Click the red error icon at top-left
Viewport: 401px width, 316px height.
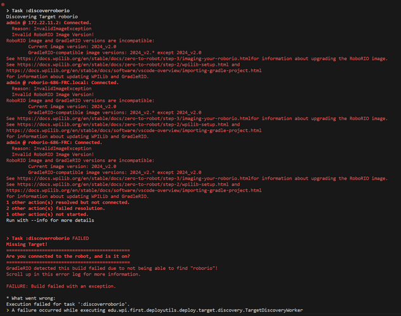[3, 4]
